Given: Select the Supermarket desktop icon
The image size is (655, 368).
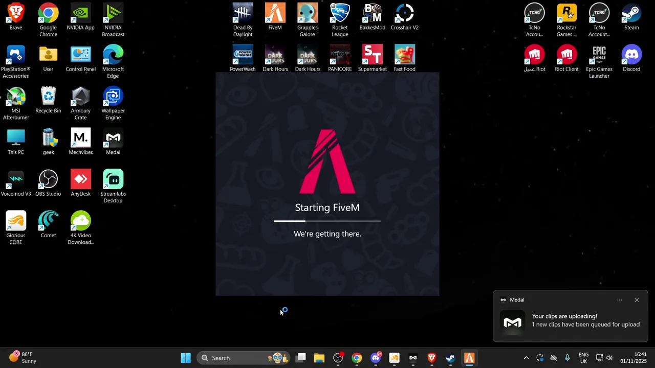Looking at the screenshot, I should (372, 58).
